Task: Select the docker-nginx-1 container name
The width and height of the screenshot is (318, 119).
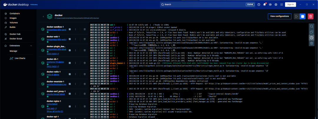Action: point(54,101)
